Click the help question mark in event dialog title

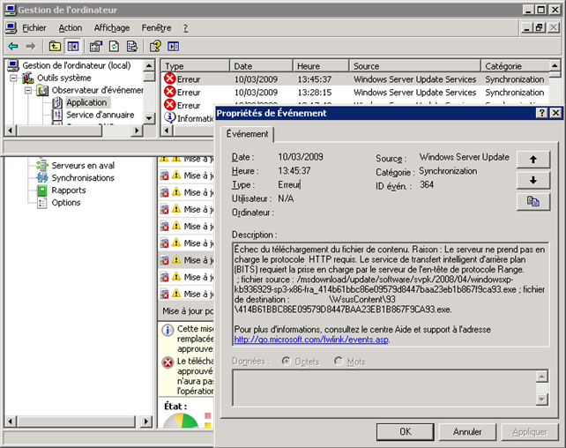click(541, 113)
